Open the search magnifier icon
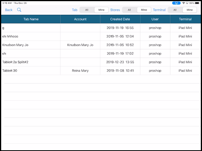This screenshot has height=151, width=202. tap(19, 10)
